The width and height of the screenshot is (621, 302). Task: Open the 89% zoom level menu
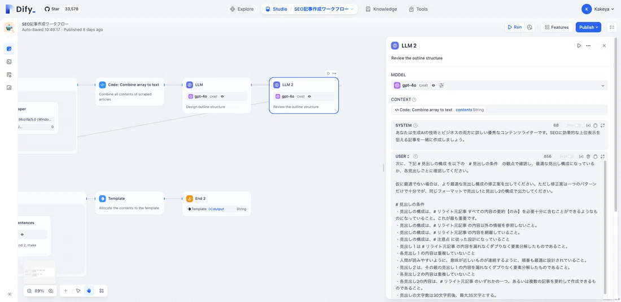click(40, 291)
